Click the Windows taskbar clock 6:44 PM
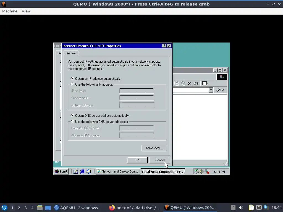 coord(219,172)
